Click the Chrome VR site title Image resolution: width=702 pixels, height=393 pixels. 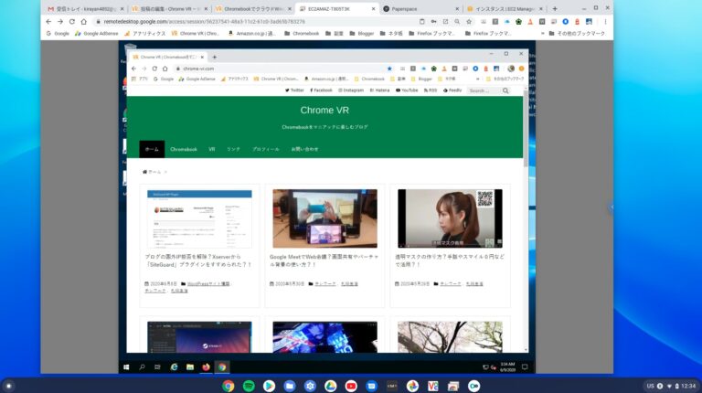tap(324, 110)
